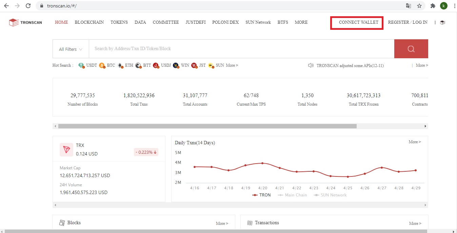Open More in Daily Txns chart
457x233 pixels.
coord(415,142)
